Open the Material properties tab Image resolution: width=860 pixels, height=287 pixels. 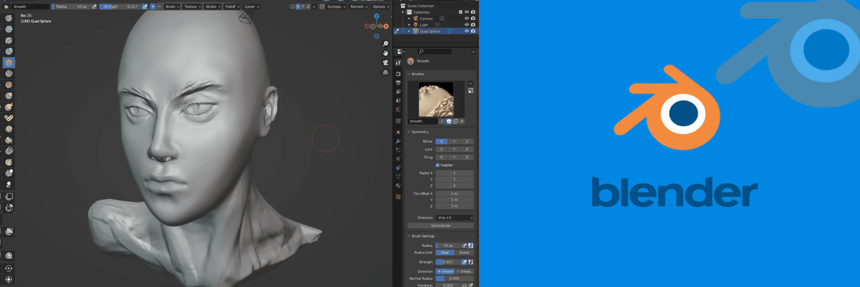coord(398,185)
